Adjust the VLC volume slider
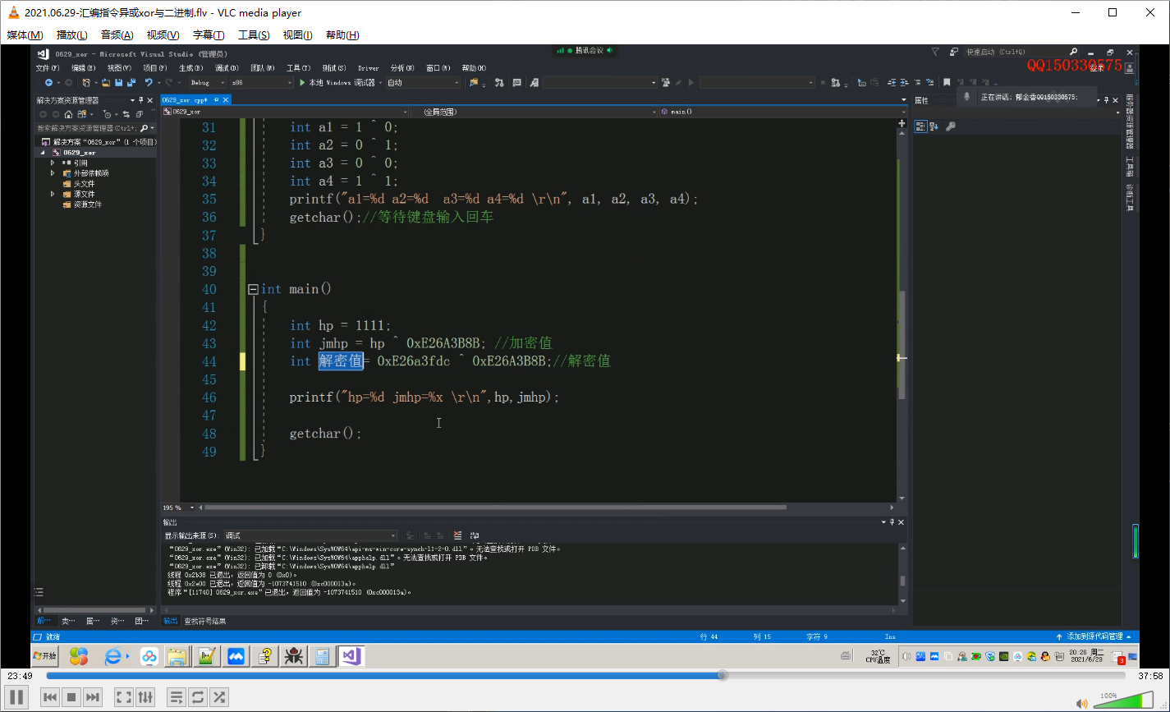The height and width of the screenshot is (712, 1170). click(1123, 701)
